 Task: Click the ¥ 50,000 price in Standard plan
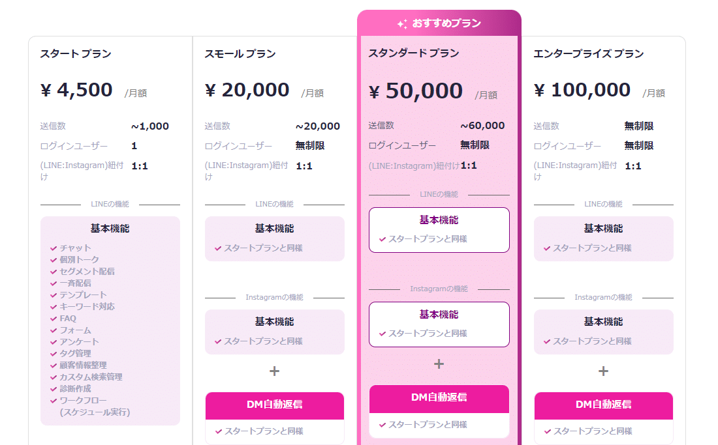tap(415, 91)
